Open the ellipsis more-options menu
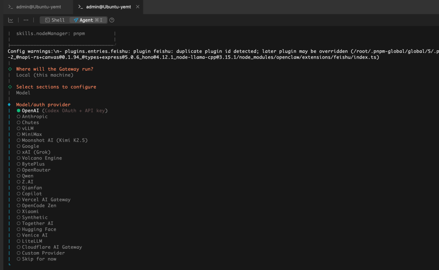 (25, 19)
